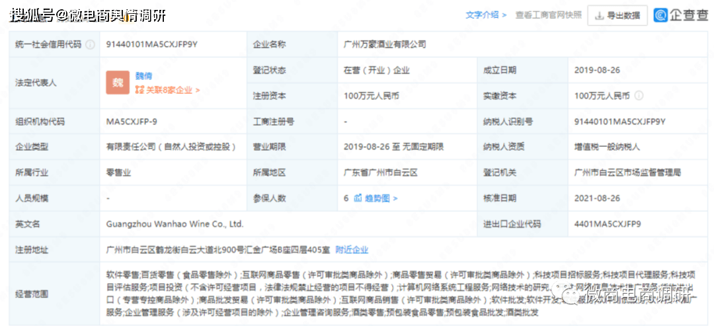Image resolution: width=714 pixels, height=326 pixels.
Task: Click the English name Guangzhou Wanhao Wine Co., Ltd.
Action: (x=175, y=224)
